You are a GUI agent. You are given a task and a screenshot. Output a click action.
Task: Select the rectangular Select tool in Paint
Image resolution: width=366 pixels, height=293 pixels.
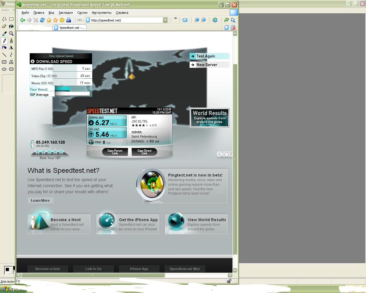click(x=11, y=19)
